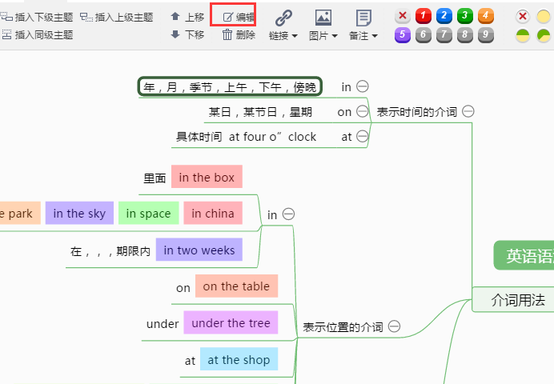554x384 pixels.
Task: Click the partial 'park' orange label
Action: pyautogui.click(x=20, y=213)
